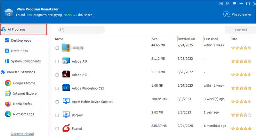The image size is (256, 136).
Task: Select Microsoft Edge extensions entry
Action: 24,114
